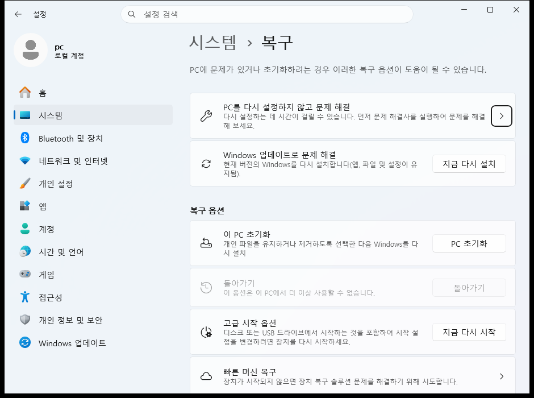Click the 개인 정보 및 보안 shield icon
Viewport: 534px width, 398px height.
click(x=25, y=320)
